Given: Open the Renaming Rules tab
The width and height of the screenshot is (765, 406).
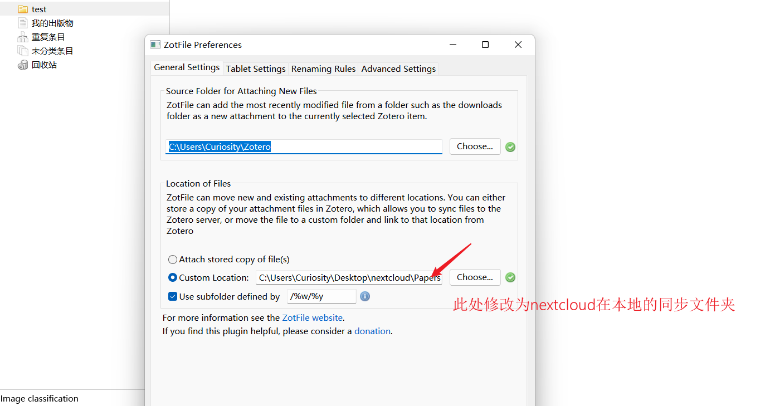Looking at the screenshot, I should coord(323,69).
